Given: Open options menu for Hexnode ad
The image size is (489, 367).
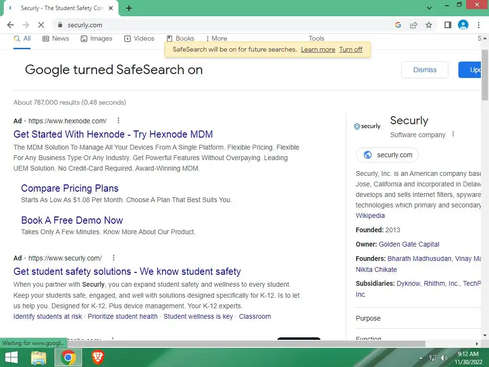Looking at the screenshot, I should [x=118, y=120].
